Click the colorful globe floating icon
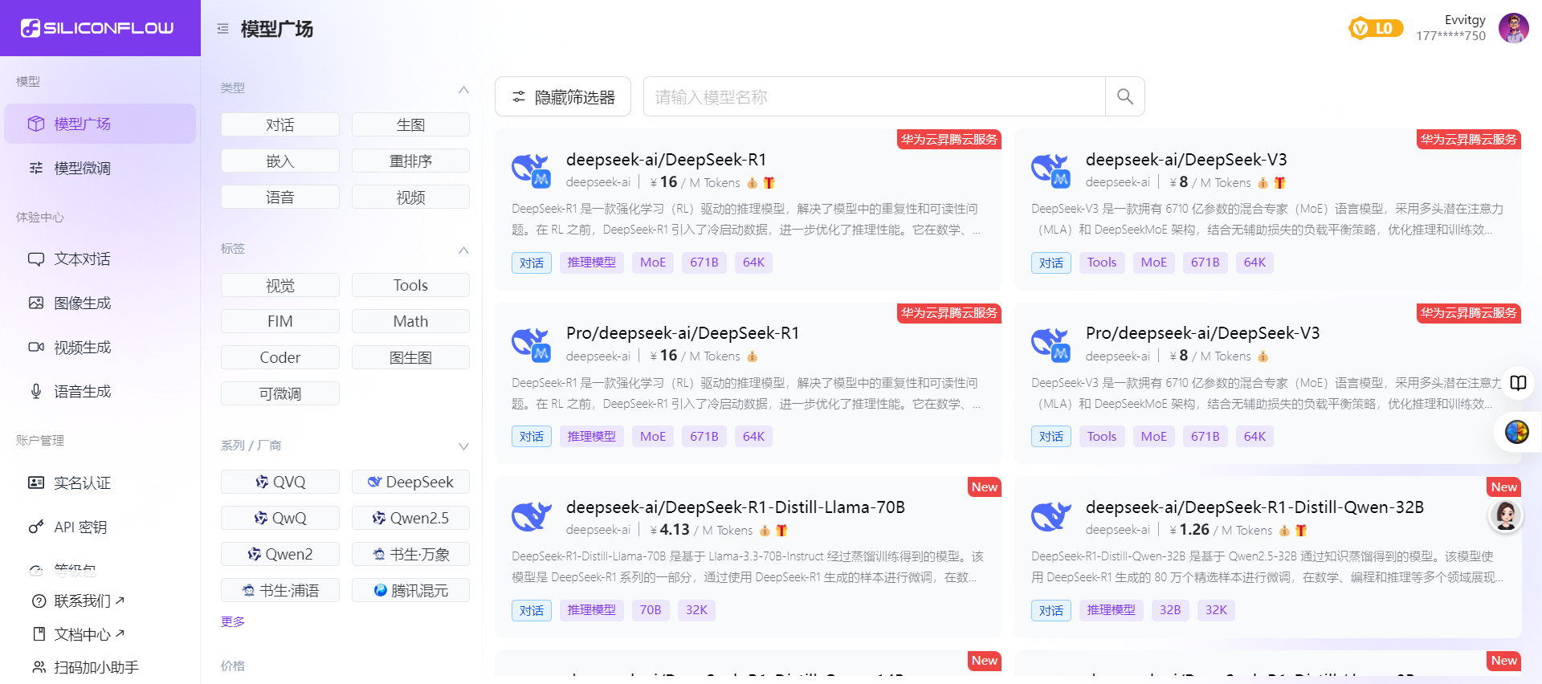 tap(1516, 432)
